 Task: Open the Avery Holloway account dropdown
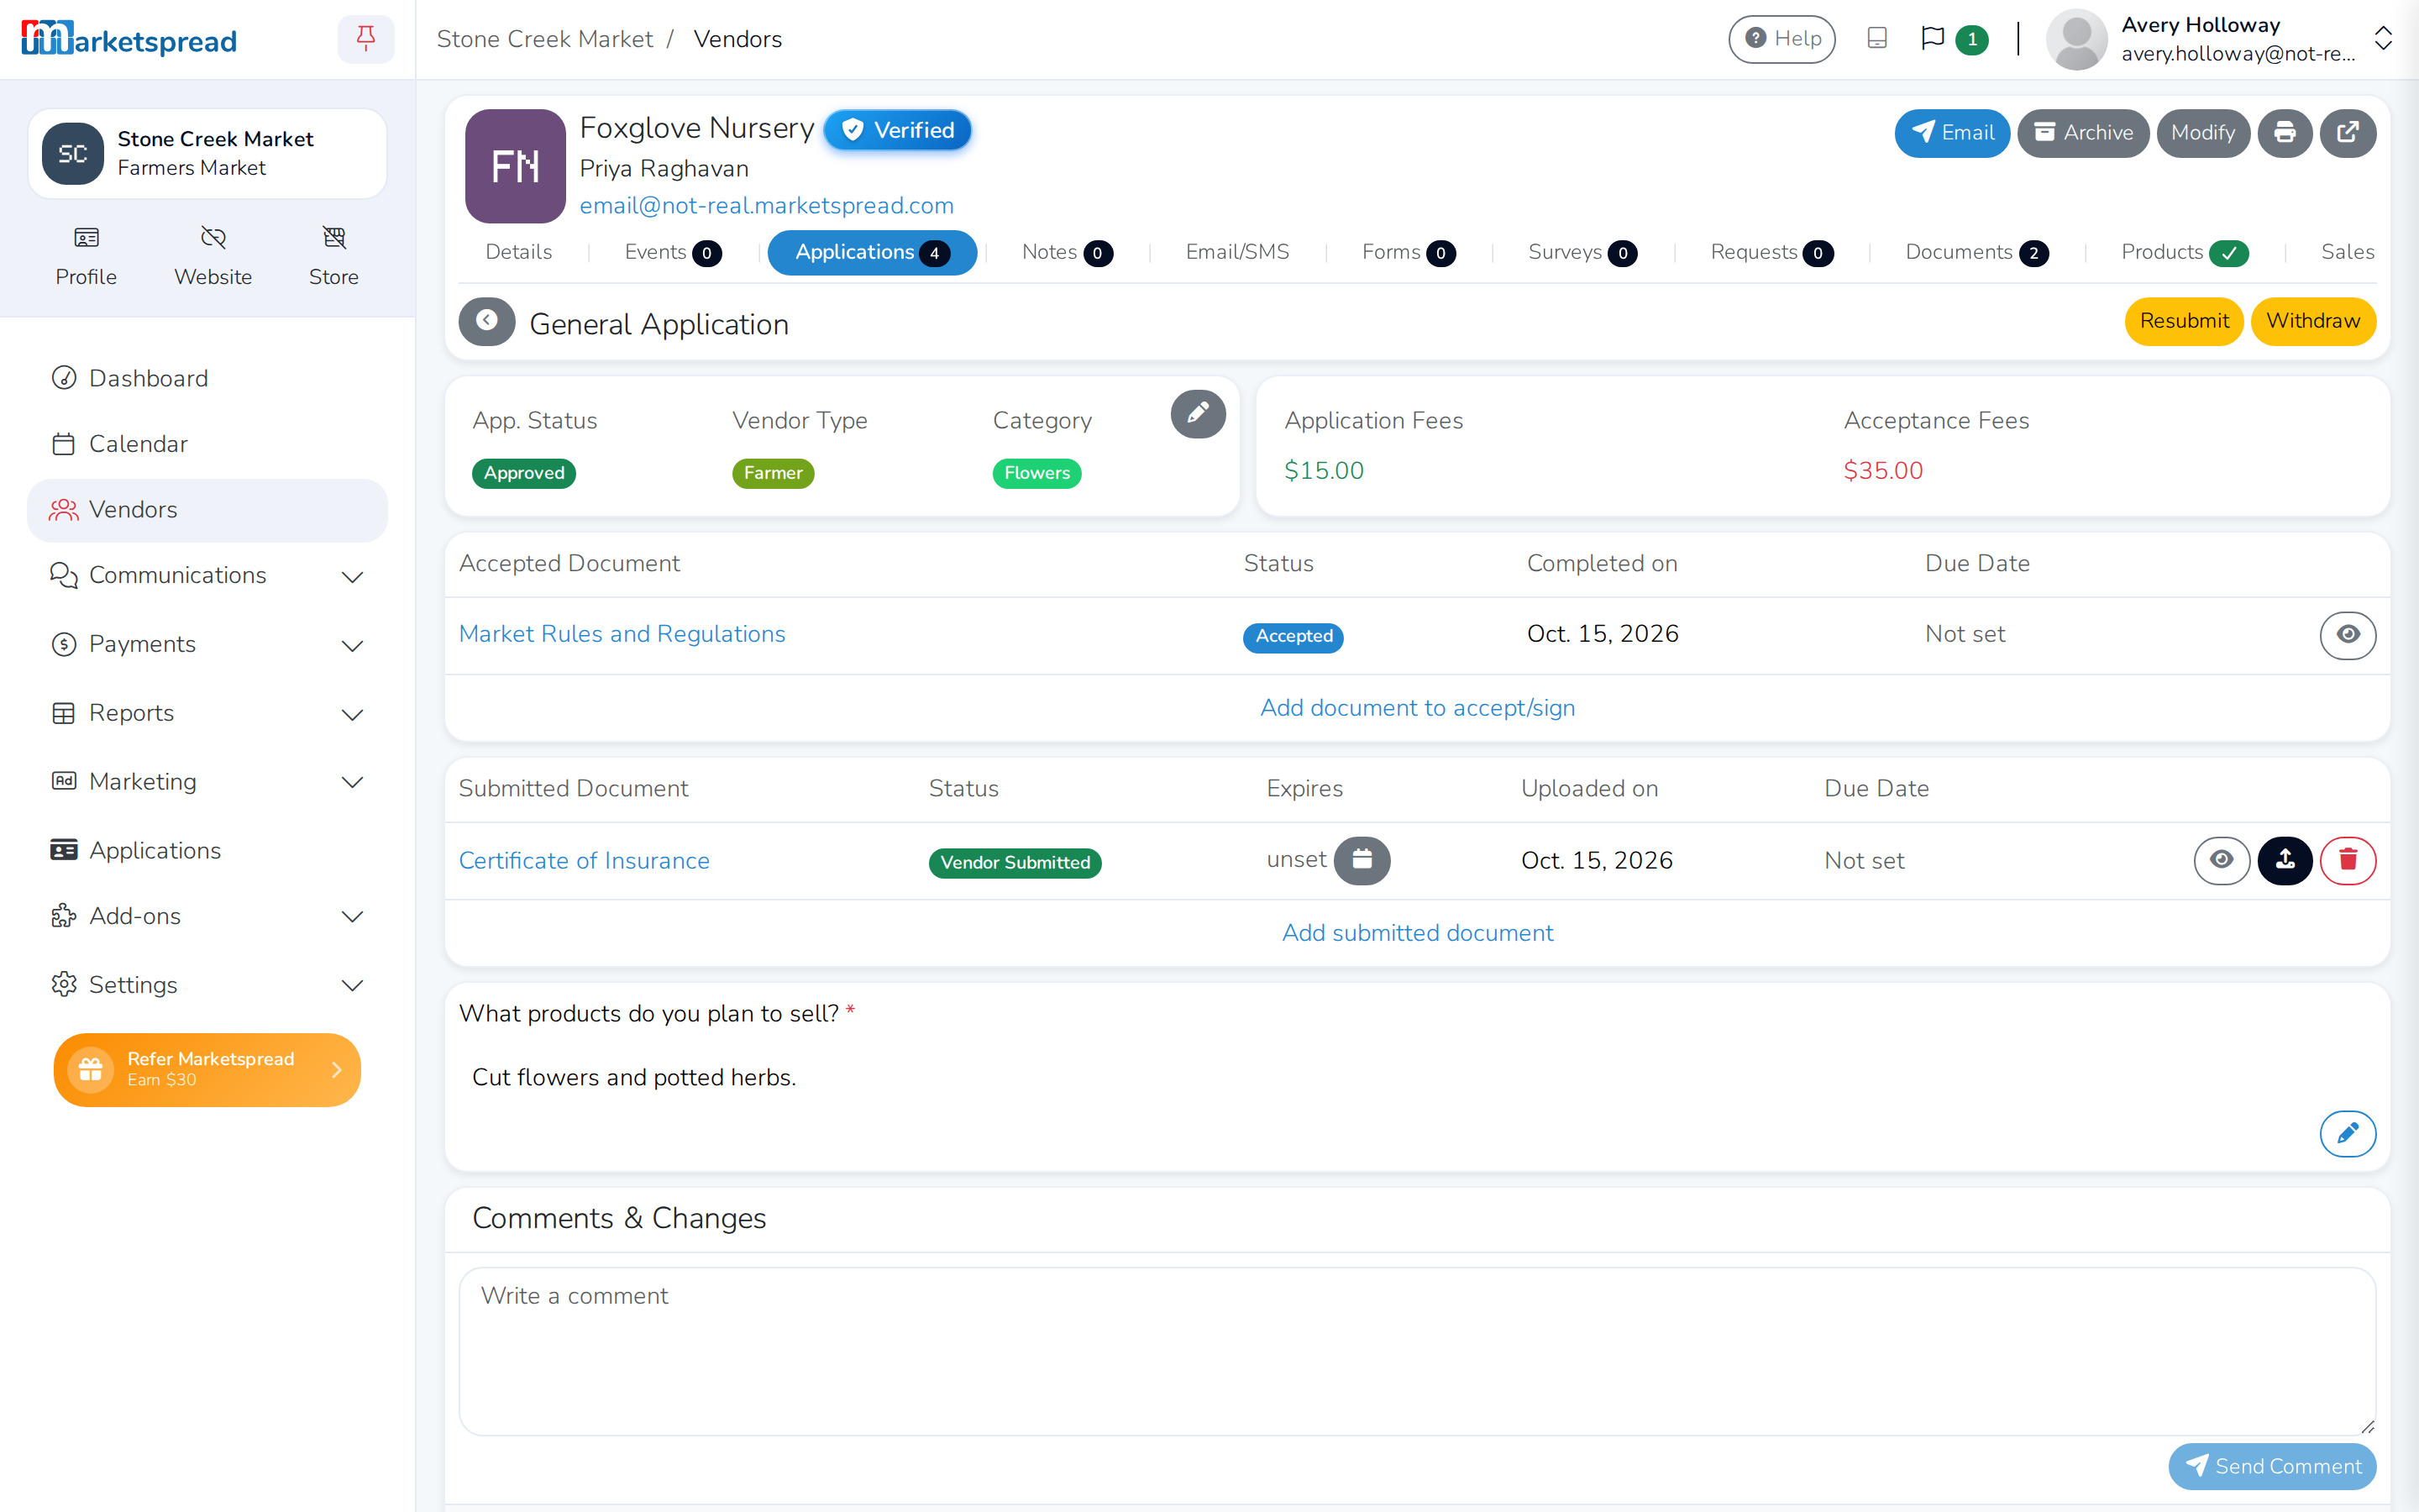2219,39
